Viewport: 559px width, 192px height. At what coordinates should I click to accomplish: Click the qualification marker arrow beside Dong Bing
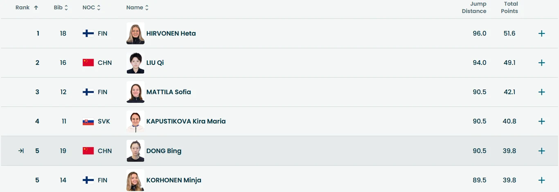point(21,151)
